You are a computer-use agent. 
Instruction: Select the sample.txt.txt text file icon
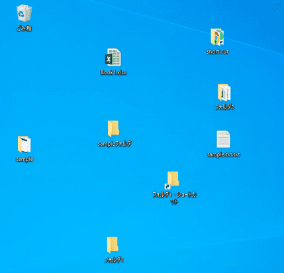point(223,139)
